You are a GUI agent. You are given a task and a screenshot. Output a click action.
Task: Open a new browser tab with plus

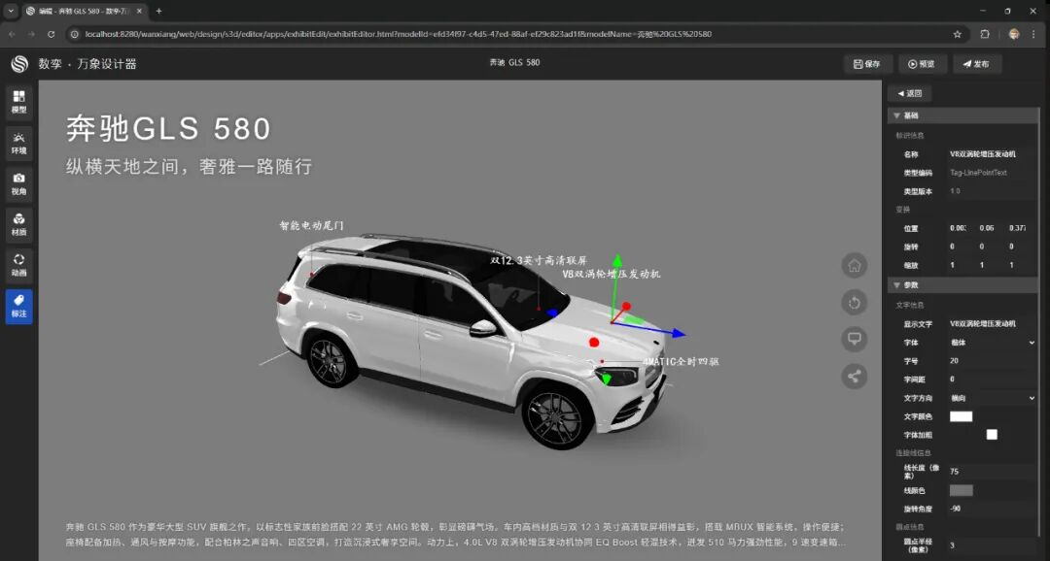pyautogui.click(x=158, y=12)
